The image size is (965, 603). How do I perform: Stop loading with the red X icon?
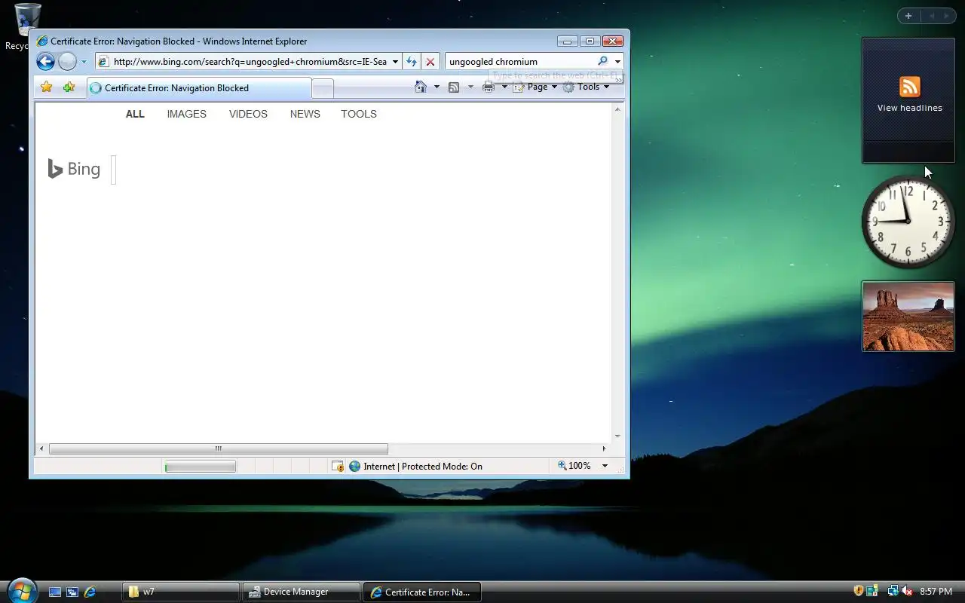[430, 62]
